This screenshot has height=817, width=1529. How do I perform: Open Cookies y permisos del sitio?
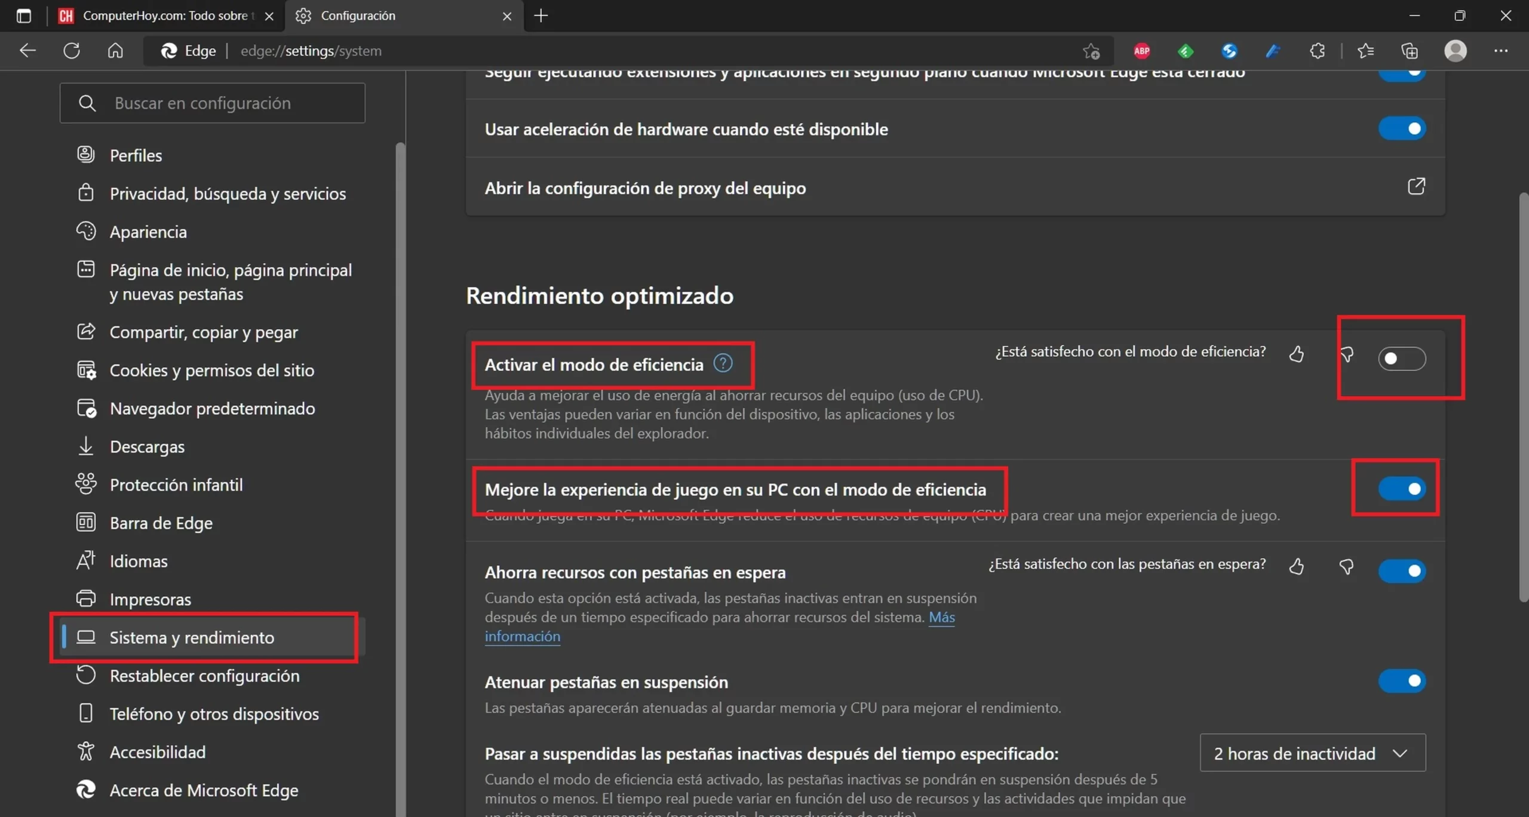point(212,370)
